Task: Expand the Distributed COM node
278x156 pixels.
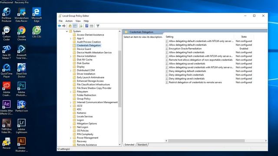Action: (x=70, y=70)
